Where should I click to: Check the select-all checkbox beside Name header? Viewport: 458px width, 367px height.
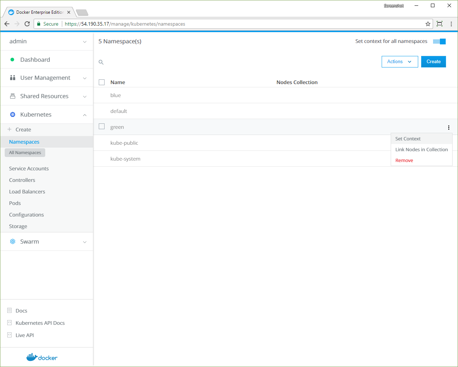pyautogui.click(x=102, y=82)
